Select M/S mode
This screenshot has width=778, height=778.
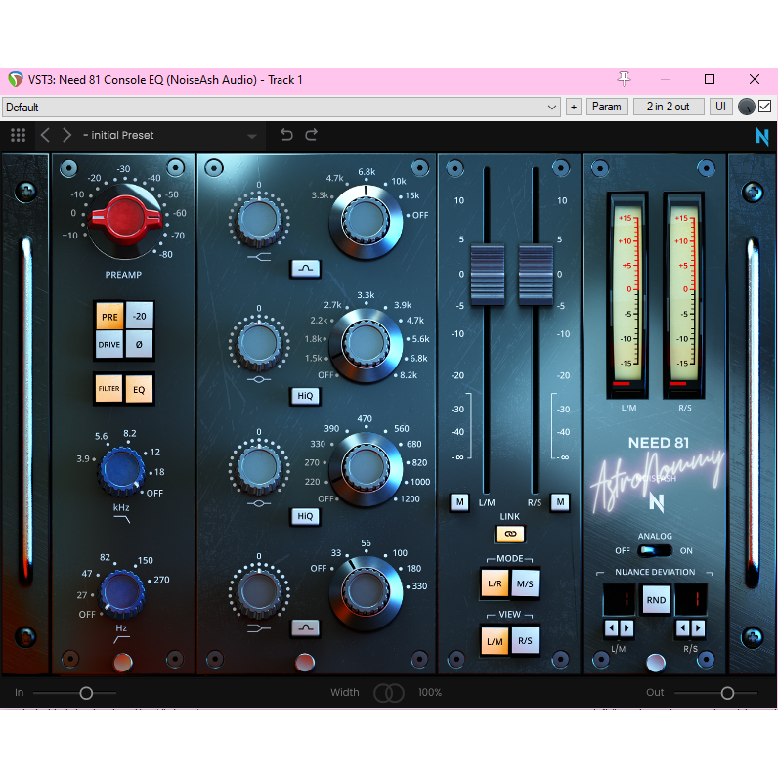click(525, 583)
